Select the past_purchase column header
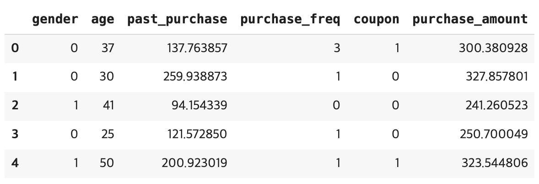 [177, 19]
